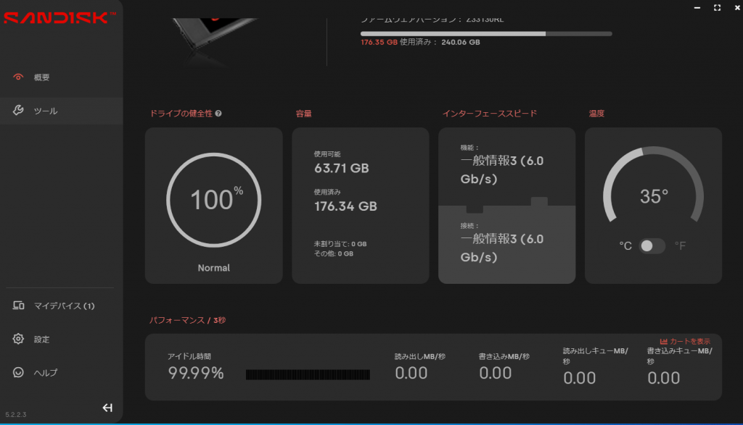Maximize the dashboard window
The width and height of the screenshot is (743, 425).
[717, 7]
